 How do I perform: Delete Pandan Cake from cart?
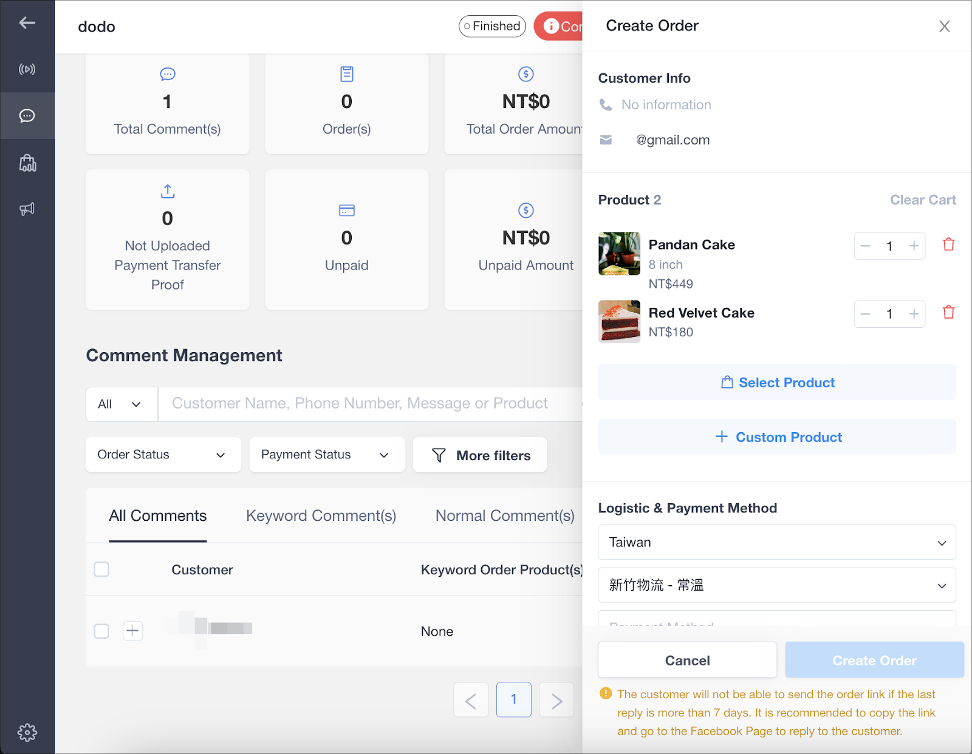pyautogui.click(x=948, y=245)
